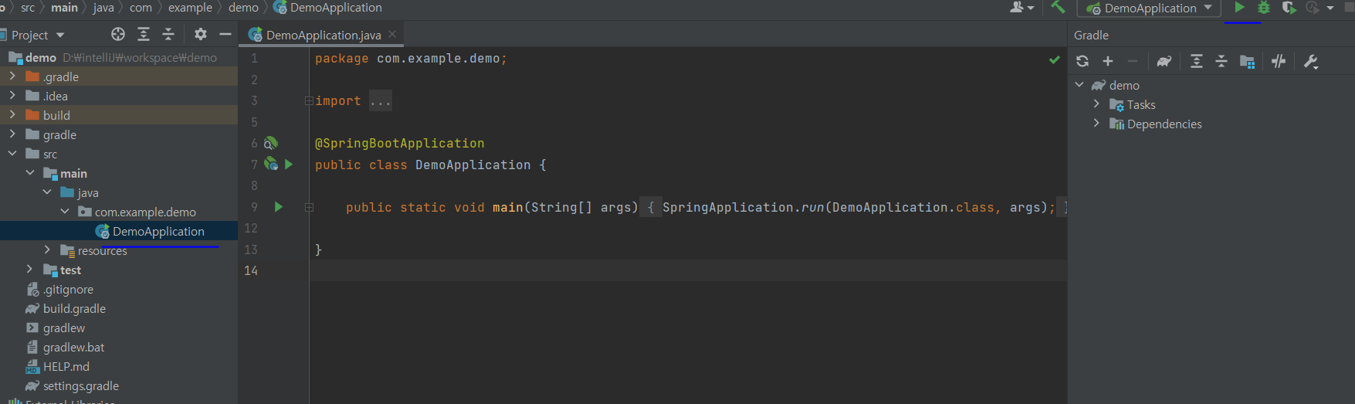Expand all in Gradle panel
1355x404 pixels.
[x=1197, y=61]
